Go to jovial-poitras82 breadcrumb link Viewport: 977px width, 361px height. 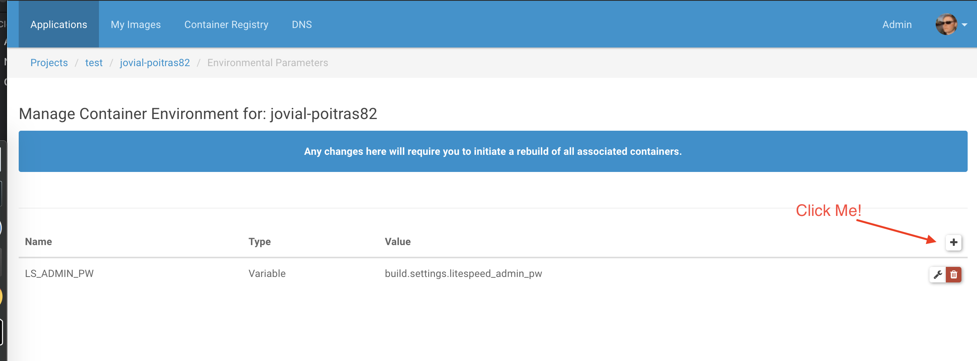(155, 63)
